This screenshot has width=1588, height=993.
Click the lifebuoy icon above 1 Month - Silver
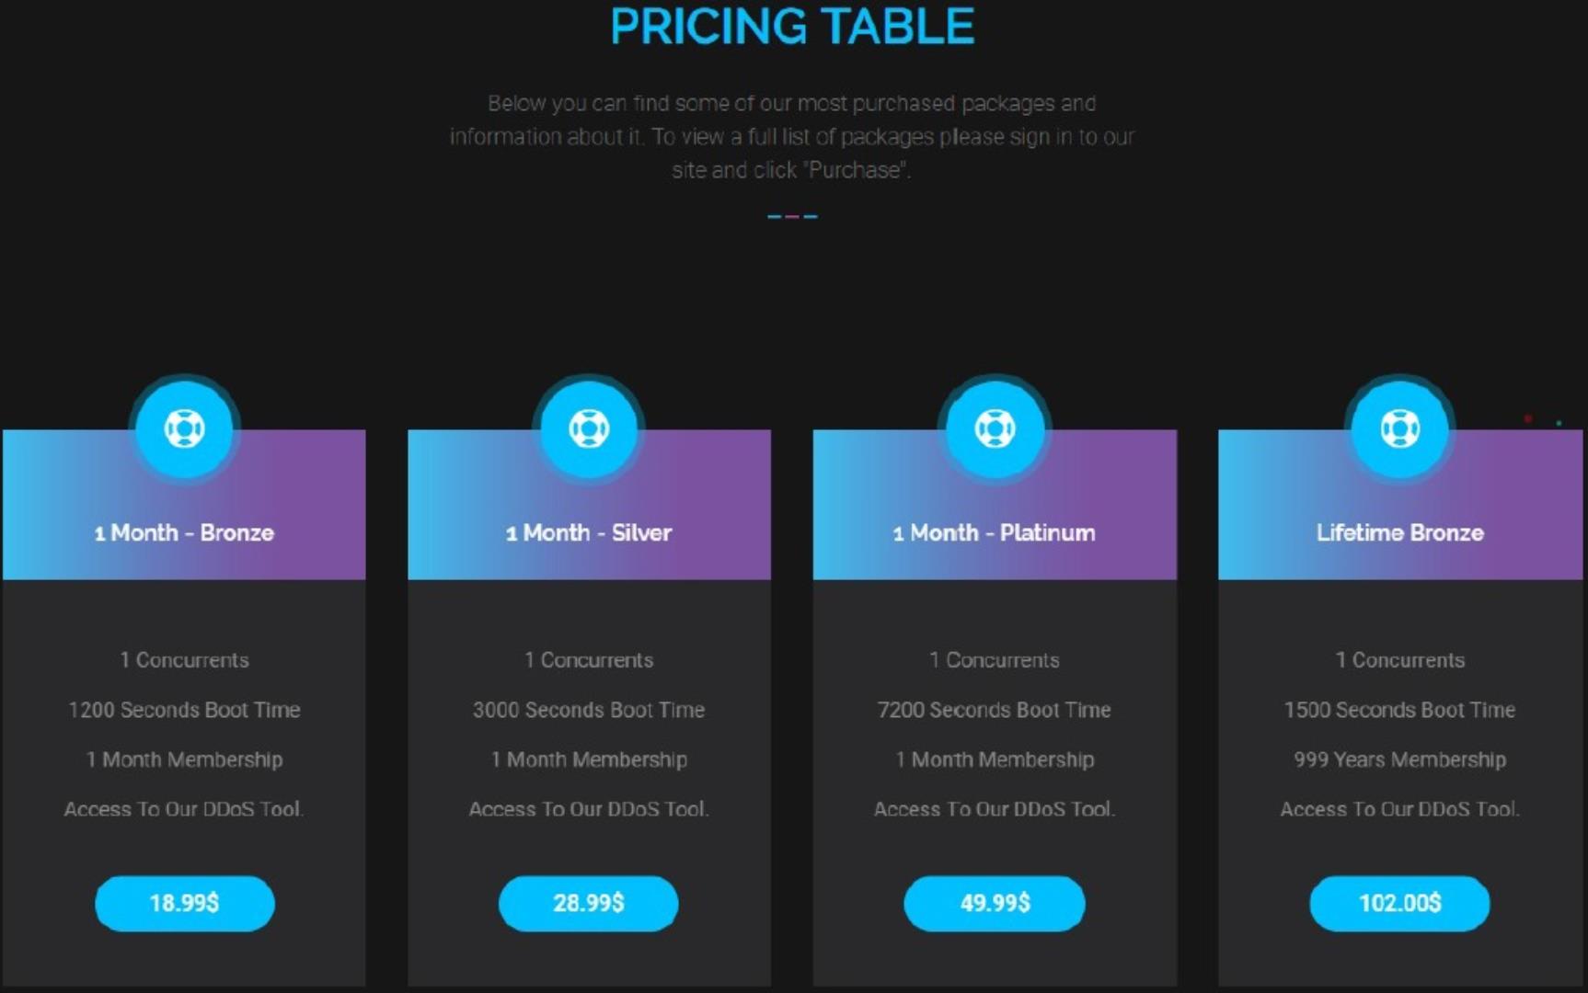click(x=589, y=428)
